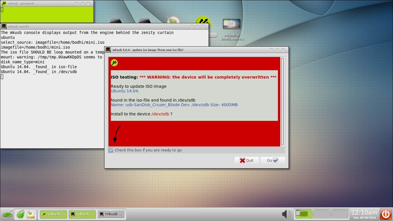Click the mkusb console title text

19,26
